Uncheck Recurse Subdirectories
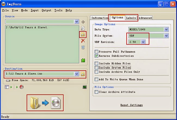 click(x=96, y=56)
